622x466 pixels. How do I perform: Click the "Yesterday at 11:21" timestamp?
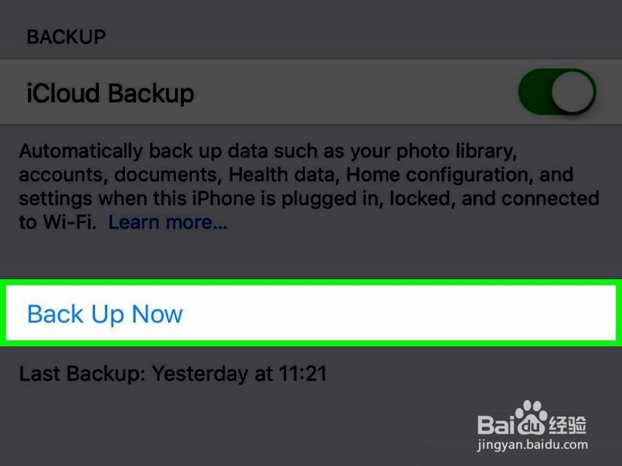pyautogui.click(x=239, y=374)
